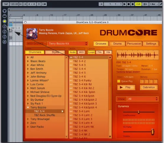This screenshot has height=143, width=164.
Task: Select the TBZ 5-4 KikSplsh 4 loop
Action: [89, 107]
